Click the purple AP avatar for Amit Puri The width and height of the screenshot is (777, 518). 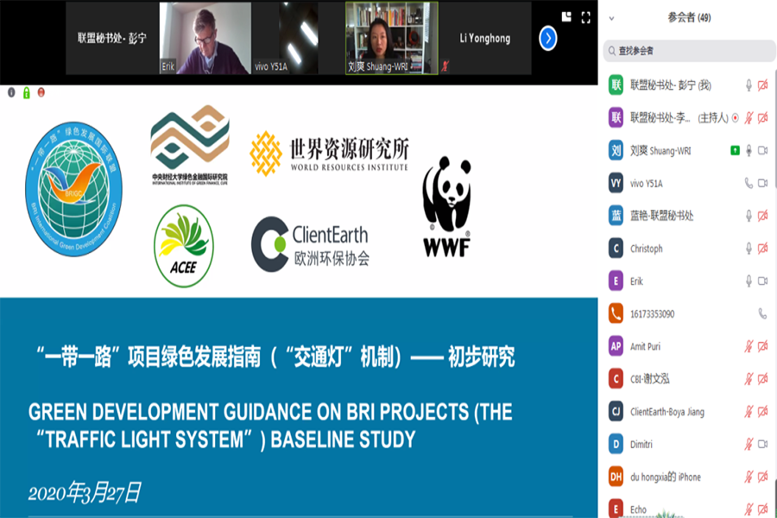tap(616, 346)
